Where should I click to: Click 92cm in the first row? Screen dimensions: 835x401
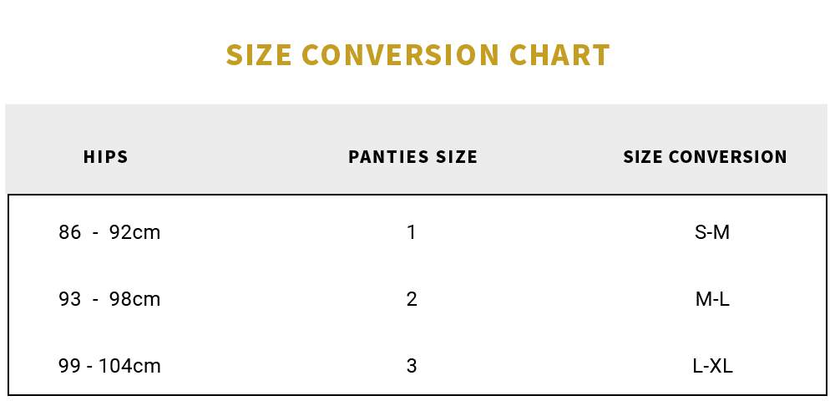(135, 232)
